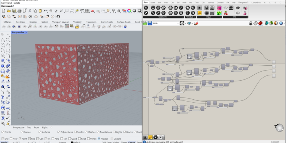
Task: Open the color wheel icon in Rhino toolbar
Action: point(129,11)
